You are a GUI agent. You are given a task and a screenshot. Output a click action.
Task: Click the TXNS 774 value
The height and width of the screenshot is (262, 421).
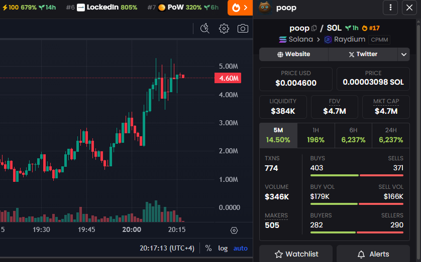tap(271, 168)
